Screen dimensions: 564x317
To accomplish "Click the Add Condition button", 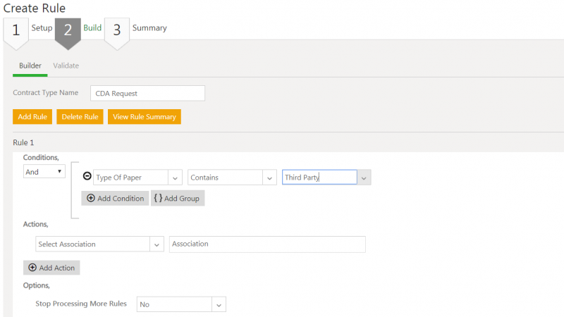I will 115,199.
